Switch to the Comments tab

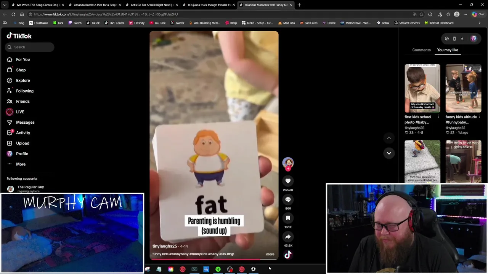pos(421,50)
